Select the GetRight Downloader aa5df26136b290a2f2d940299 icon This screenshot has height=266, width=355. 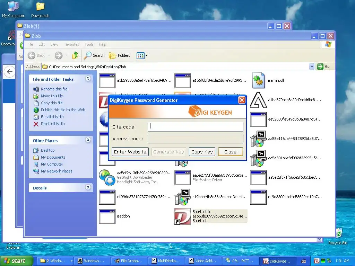107,178
